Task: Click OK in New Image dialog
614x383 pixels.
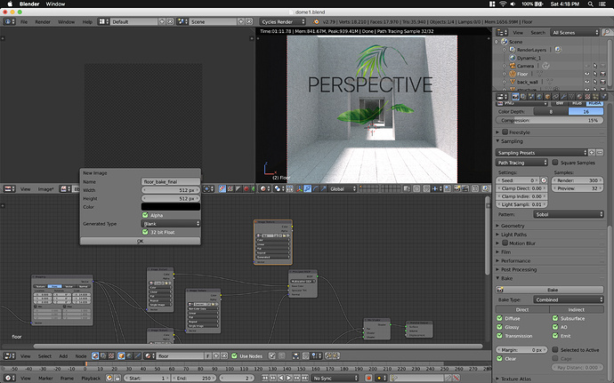Action: [141, 241]
